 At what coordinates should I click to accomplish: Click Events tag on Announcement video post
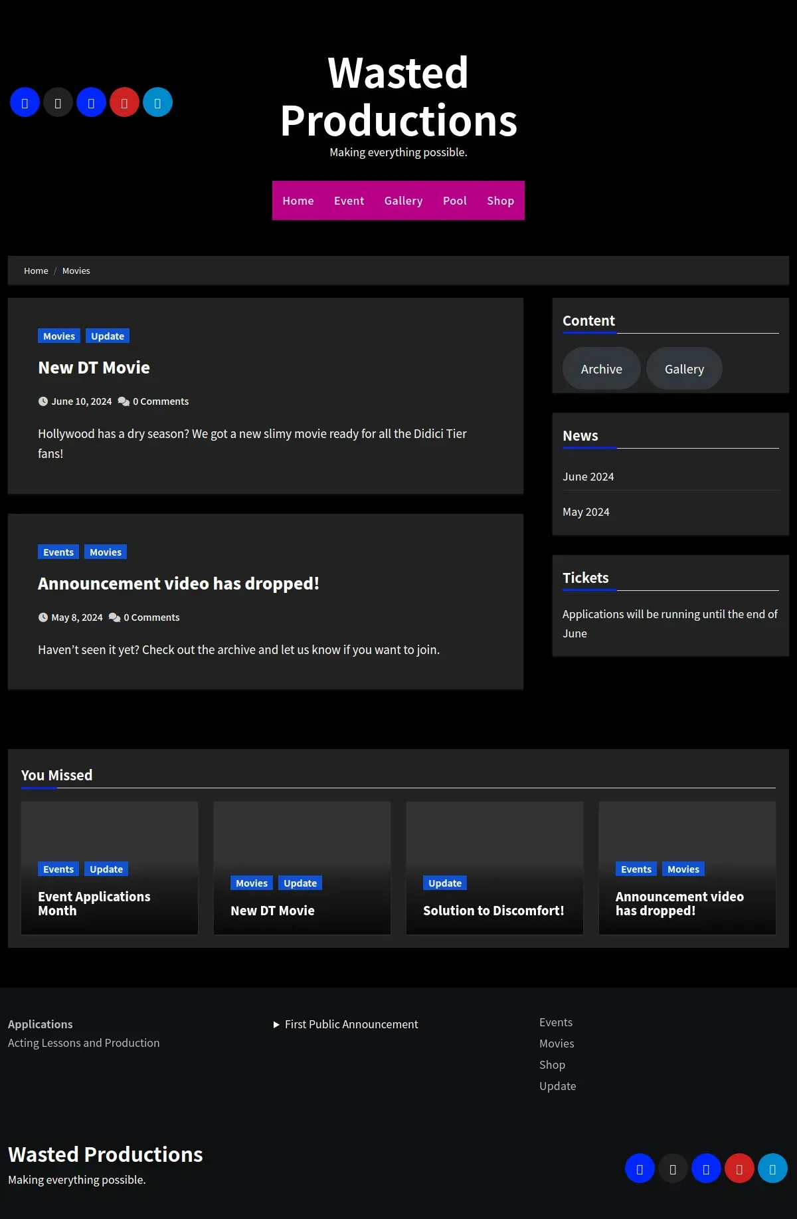[x=58, y=552]
